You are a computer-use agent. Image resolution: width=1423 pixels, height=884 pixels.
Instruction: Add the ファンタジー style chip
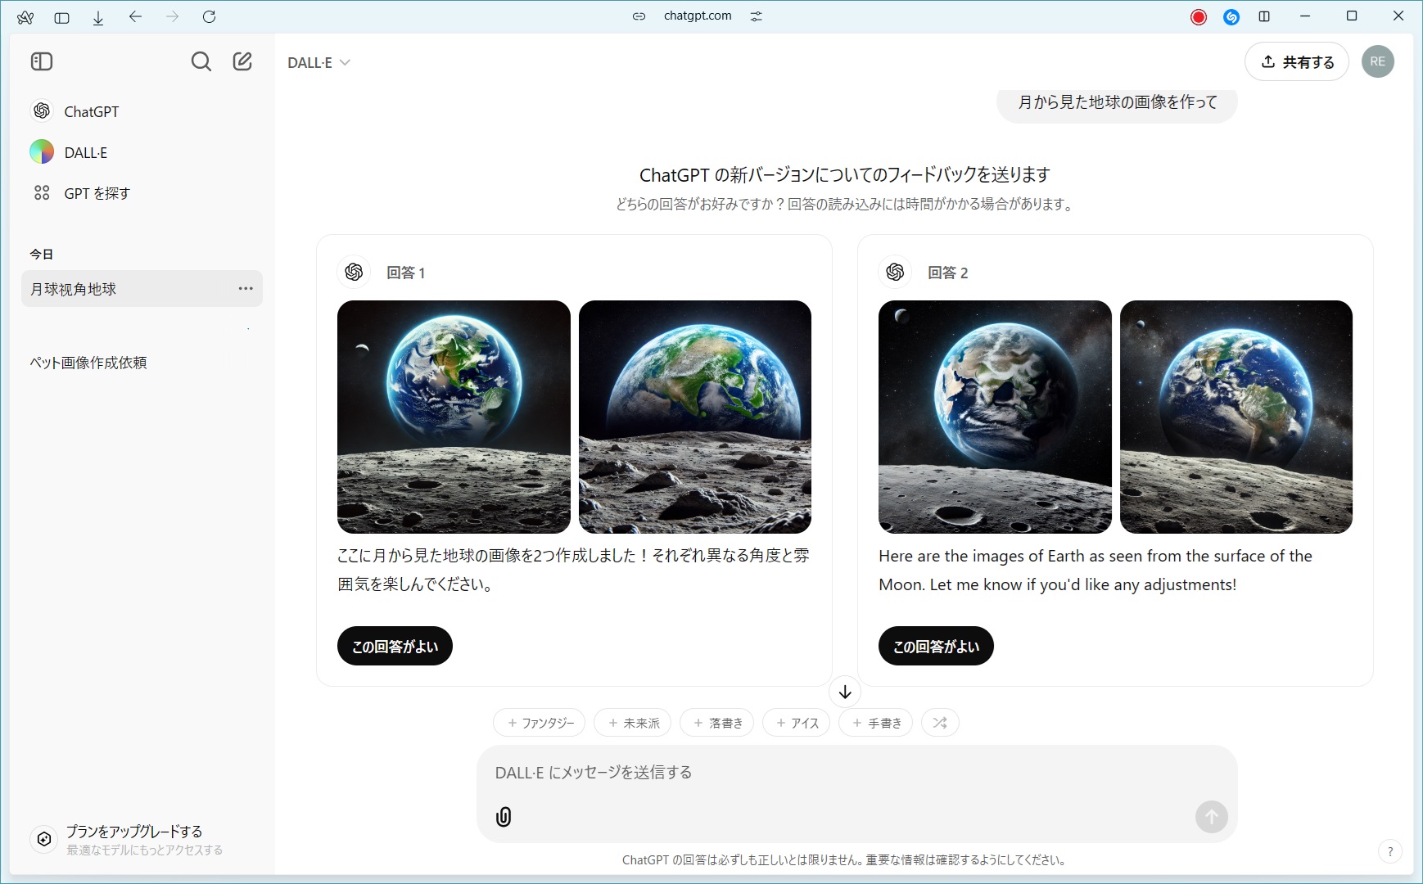540,723
